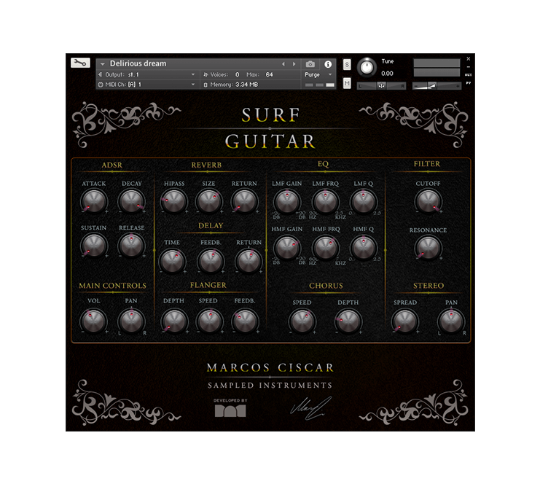Image resolution: width=540 pixels, height=484 pixels.
Task: Click the header volume slider
Action: 437,86
